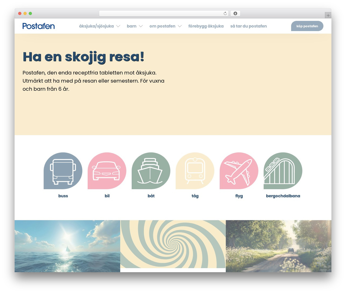This screenshot has width=346, height=293.
Task: Select the pink airplane icon
Action: [x=239, y=171]
